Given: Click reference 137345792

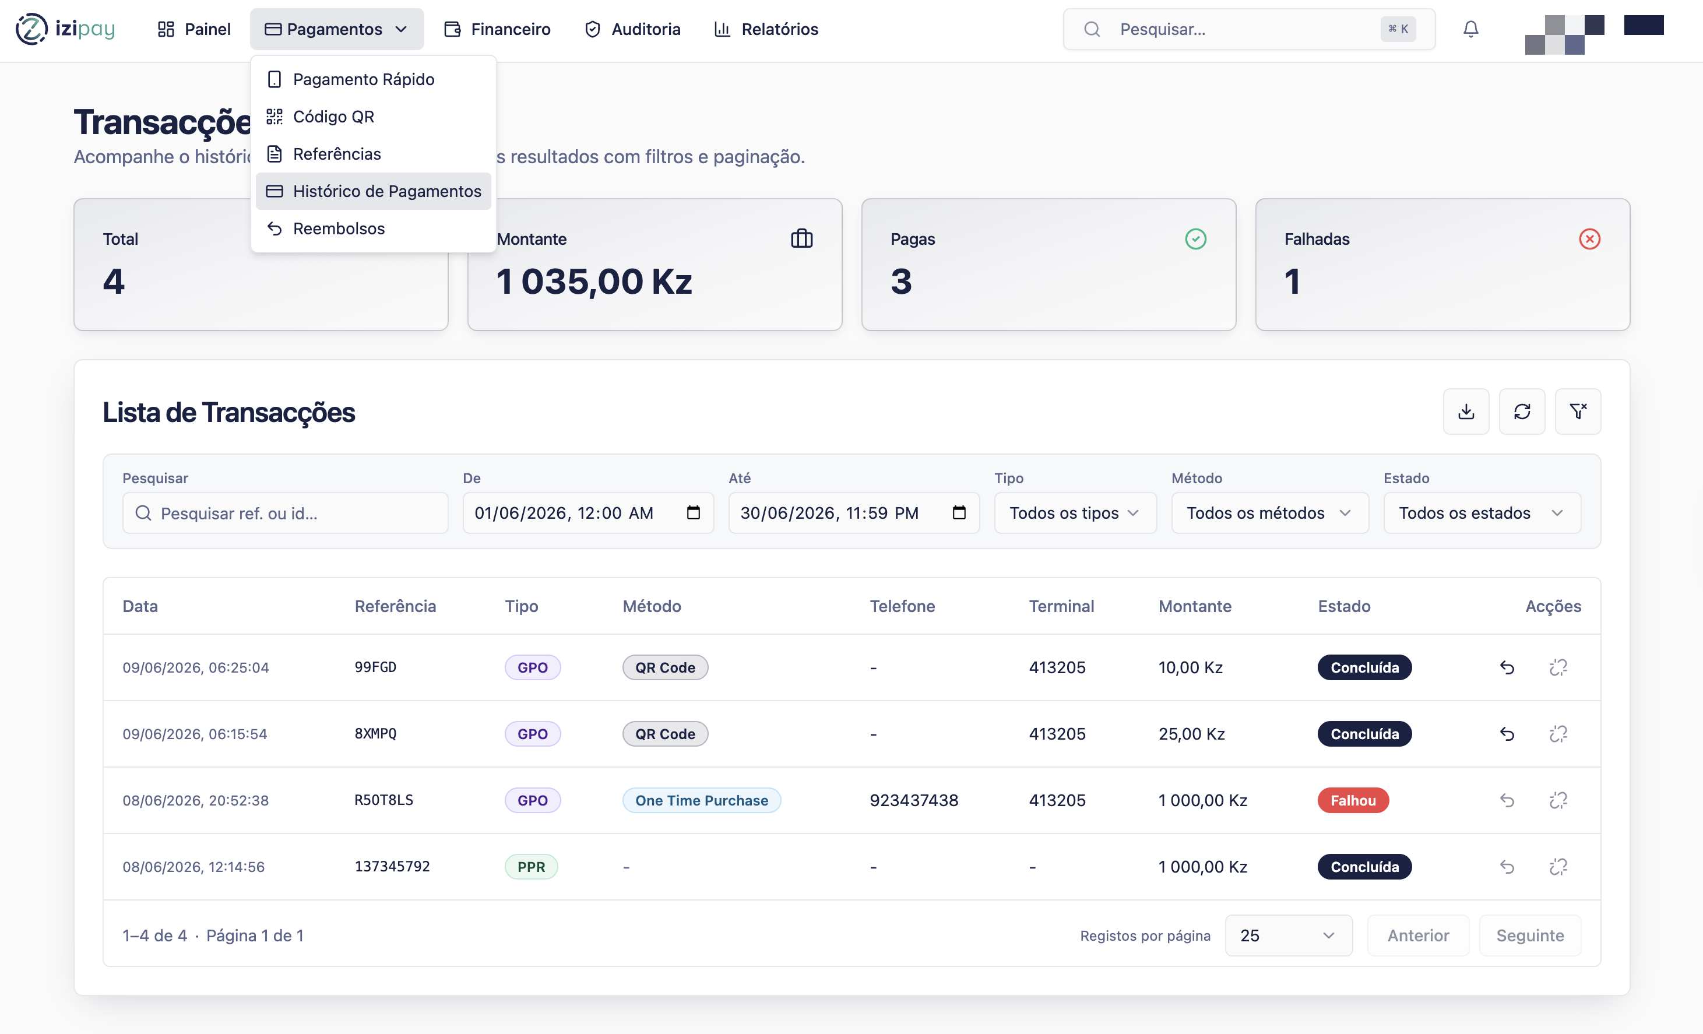Looking at the screenshot, I should 392,867.
